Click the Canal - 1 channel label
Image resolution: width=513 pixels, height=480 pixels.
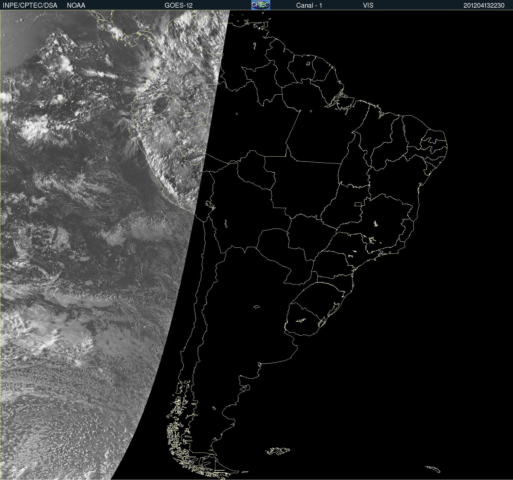(x=309, y=5)
